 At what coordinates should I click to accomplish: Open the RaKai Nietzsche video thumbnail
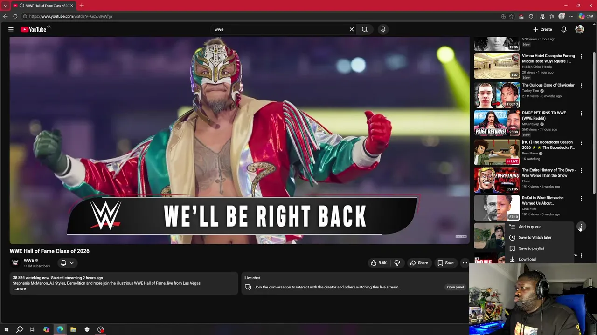point(497,208)
